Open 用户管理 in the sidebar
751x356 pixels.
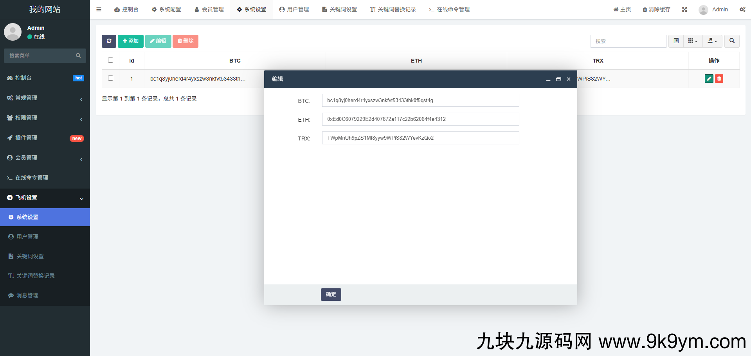(45, 237)
